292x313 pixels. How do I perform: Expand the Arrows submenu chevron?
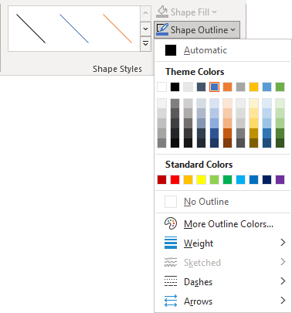pyautogui.click(x=283, y=301)
